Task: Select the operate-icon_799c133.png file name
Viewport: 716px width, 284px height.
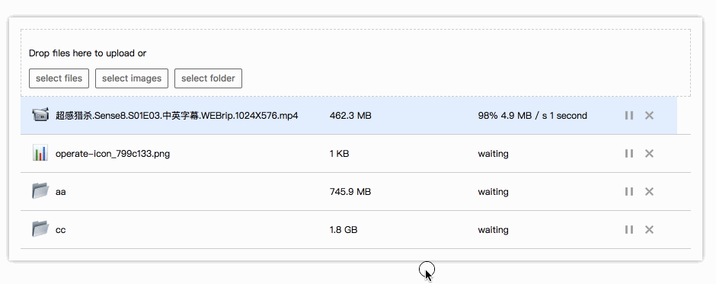Action: (x=113, y=154)
